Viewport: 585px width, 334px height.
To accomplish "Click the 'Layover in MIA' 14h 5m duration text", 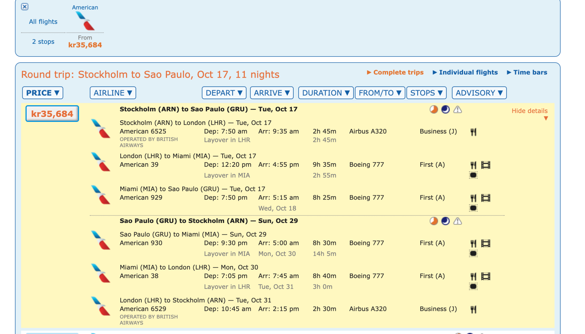I will click(324, 254).
